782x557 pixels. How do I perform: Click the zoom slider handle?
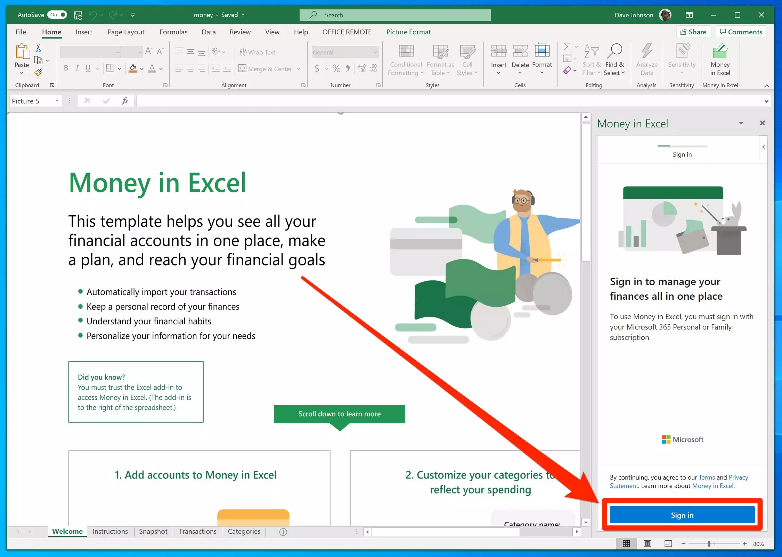(x=709, y=543)
